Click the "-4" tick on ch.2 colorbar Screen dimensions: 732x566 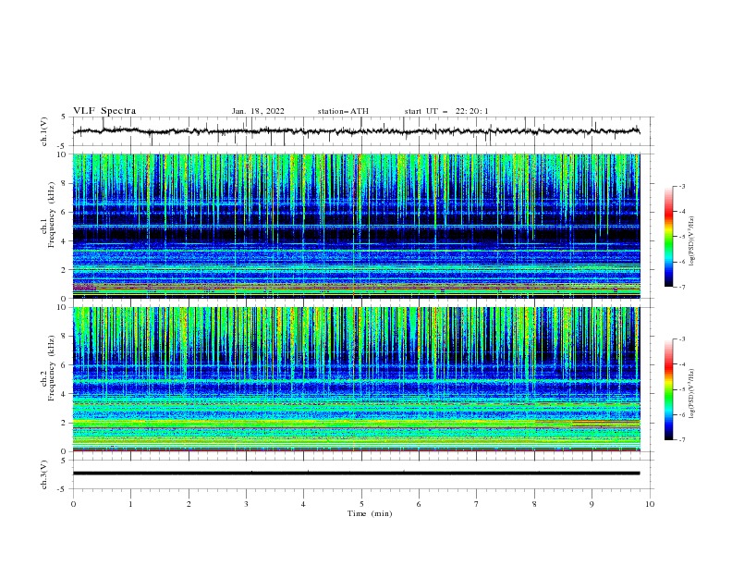682,364
